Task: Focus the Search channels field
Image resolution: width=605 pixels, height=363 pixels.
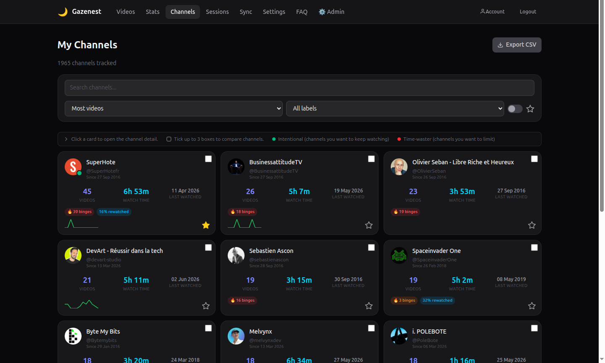Action: point(300,88)
